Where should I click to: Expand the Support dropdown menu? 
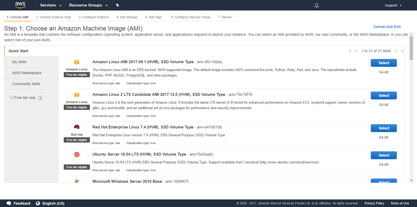[x=393, y=5]
